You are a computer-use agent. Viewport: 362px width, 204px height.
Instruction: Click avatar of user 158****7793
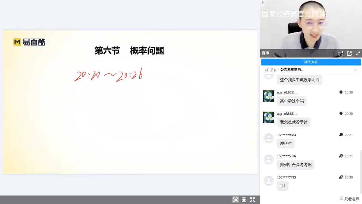(x=269, y=181)
